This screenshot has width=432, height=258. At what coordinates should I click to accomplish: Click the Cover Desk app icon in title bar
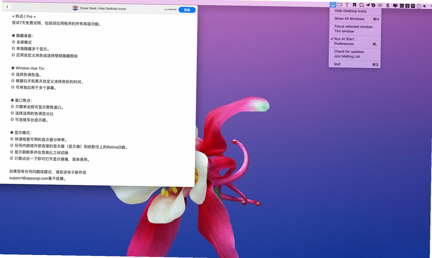75,8
